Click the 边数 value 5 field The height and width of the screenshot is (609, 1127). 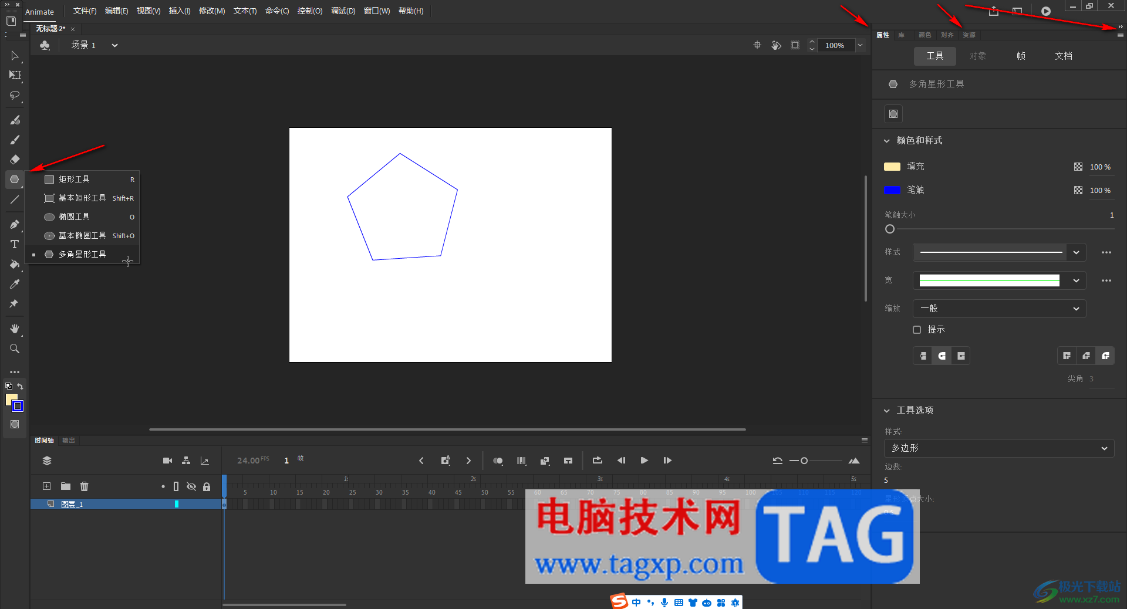pos(886,481)
